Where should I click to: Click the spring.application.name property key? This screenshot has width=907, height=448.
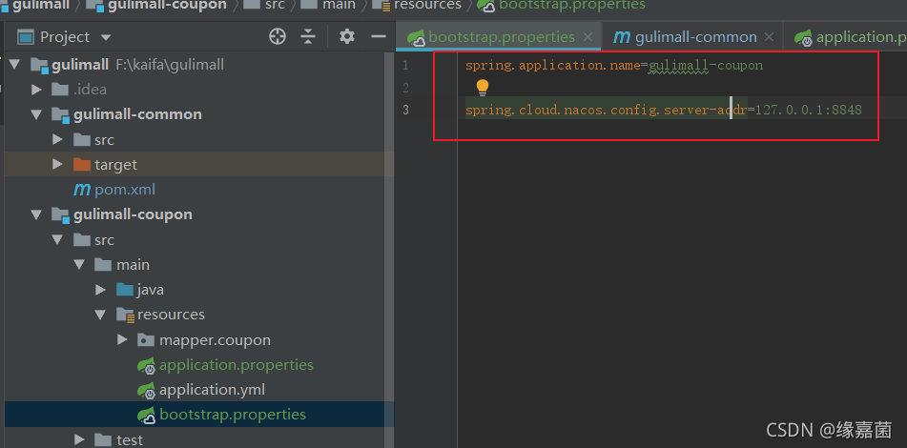(x=553, y=66)
